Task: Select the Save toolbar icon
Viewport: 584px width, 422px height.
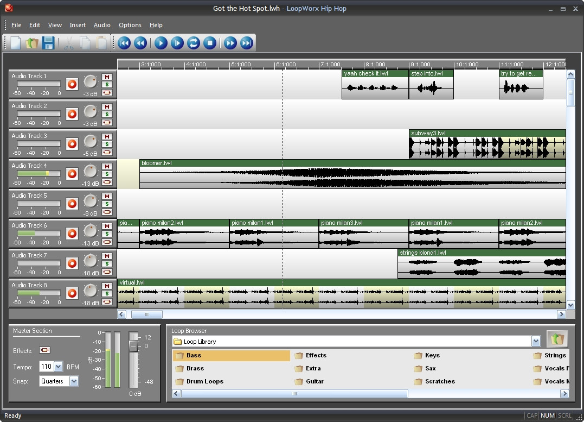Action: pos(48,43)
